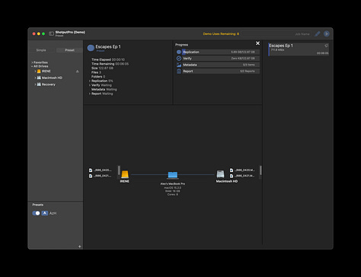The height and width of the screenshot is (277, 361).
Task: Toggle the sidebar with the toolbar icon
Action: click(51, 33)
